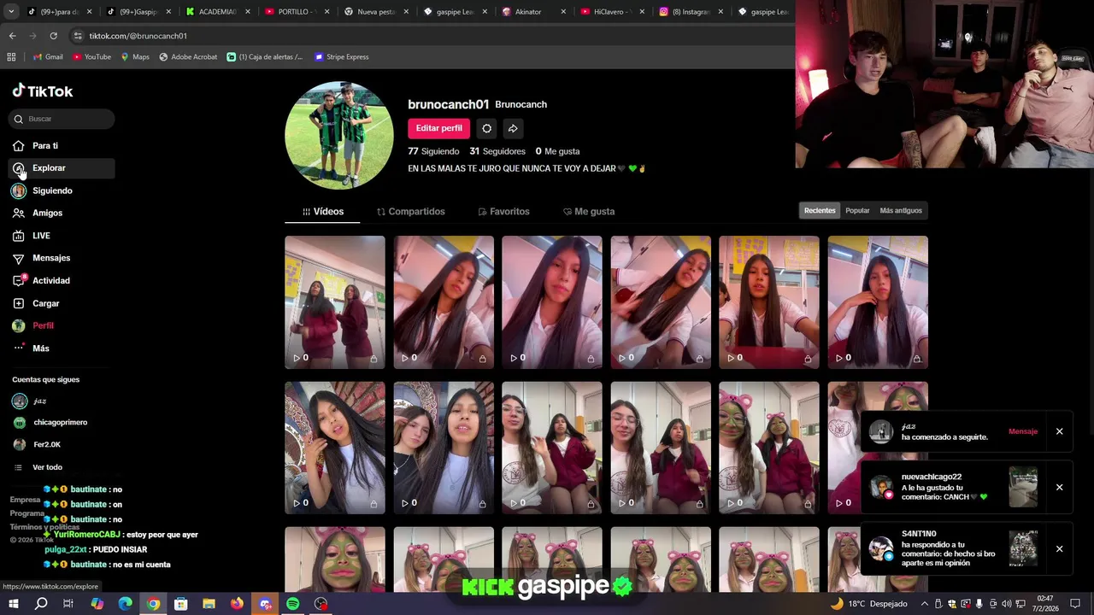Switch to the Favoritos tab
1094x615 pixels.
click(x=504, y=212)
